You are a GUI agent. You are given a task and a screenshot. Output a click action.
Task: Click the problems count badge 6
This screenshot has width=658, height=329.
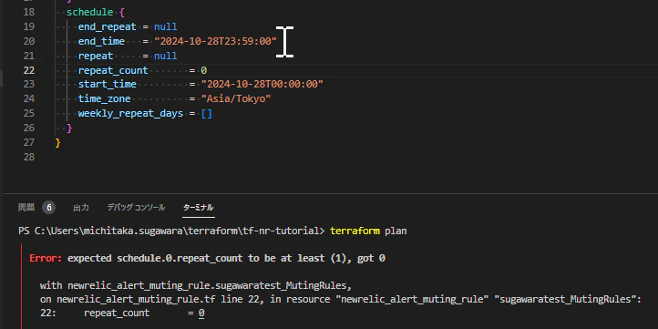click(48, 207)
